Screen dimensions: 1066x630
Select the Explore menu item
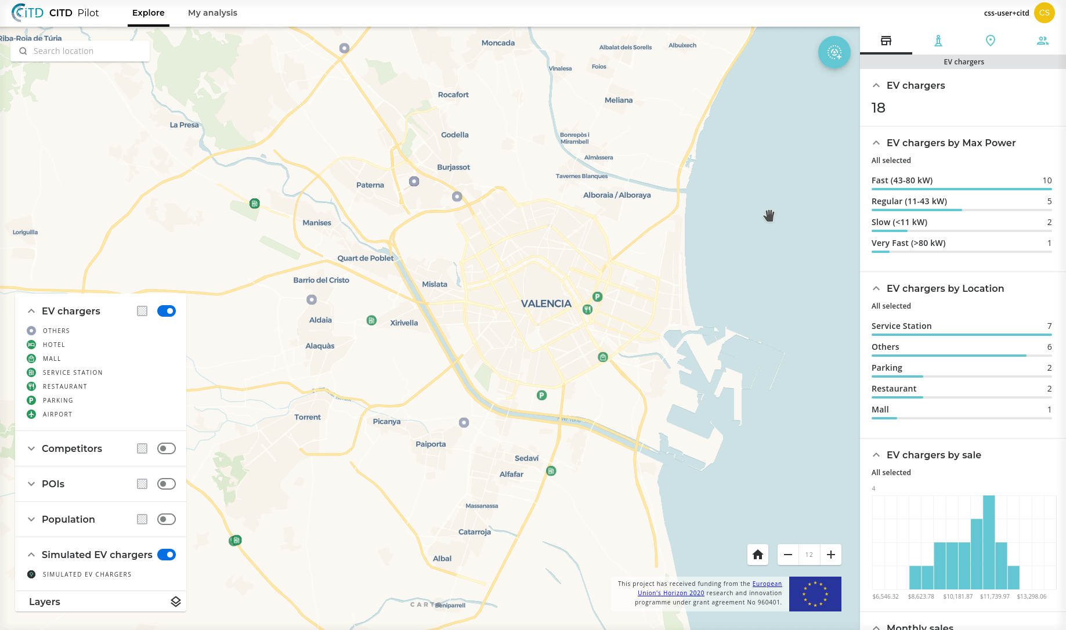click(x=148, y=12)
